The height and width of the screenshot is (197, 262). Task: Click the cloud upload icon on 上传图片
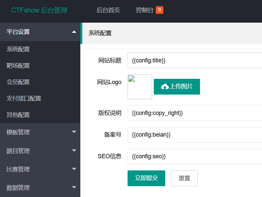165,87
